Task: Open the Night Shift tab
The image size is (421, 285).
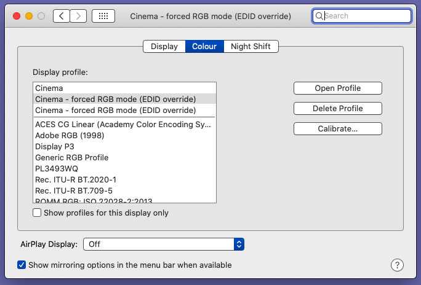Action: pos(251,46)
